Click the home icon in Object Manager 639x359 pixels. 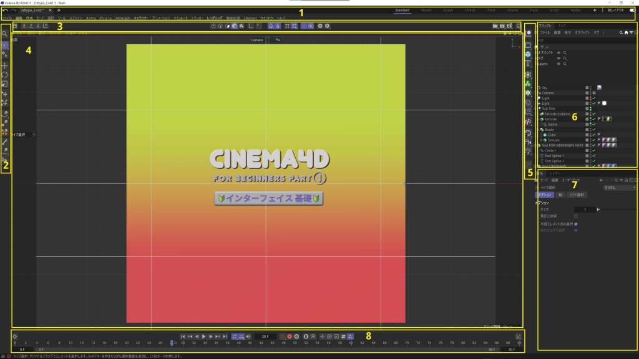pyautogui.click(x=627, y=32)
